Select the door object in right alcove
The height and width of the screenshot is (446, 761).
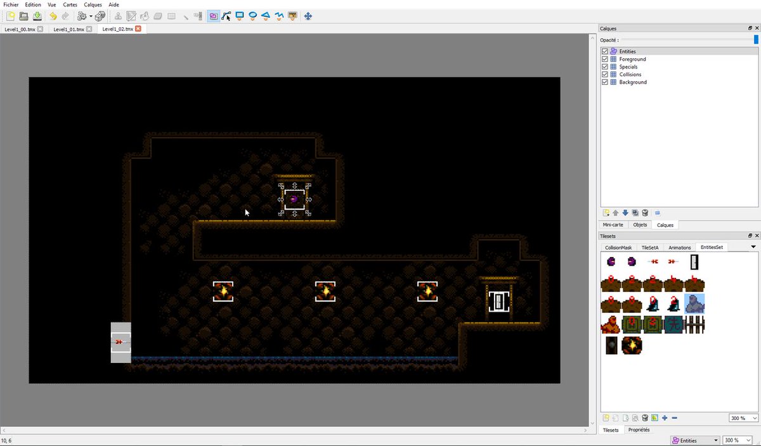point(499,301)
